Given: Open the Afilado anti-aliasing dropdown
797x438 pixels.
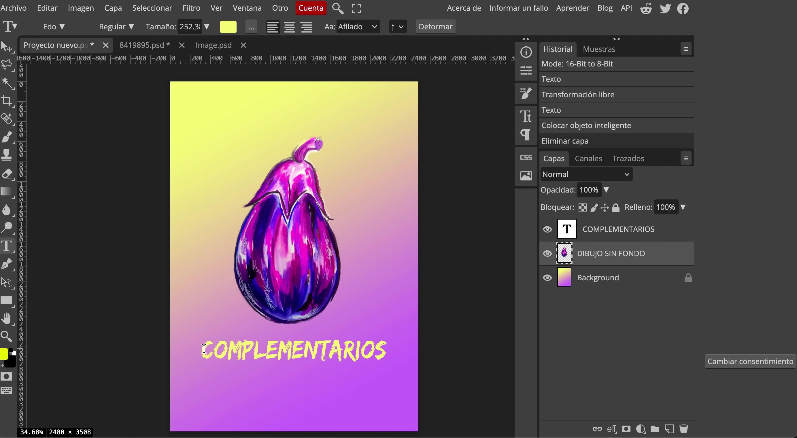Looking at the screenshot, I should coord(358,27).
